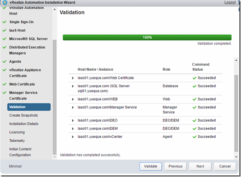Click the checkmark beside Manager Service Certificate

point(5,93)
